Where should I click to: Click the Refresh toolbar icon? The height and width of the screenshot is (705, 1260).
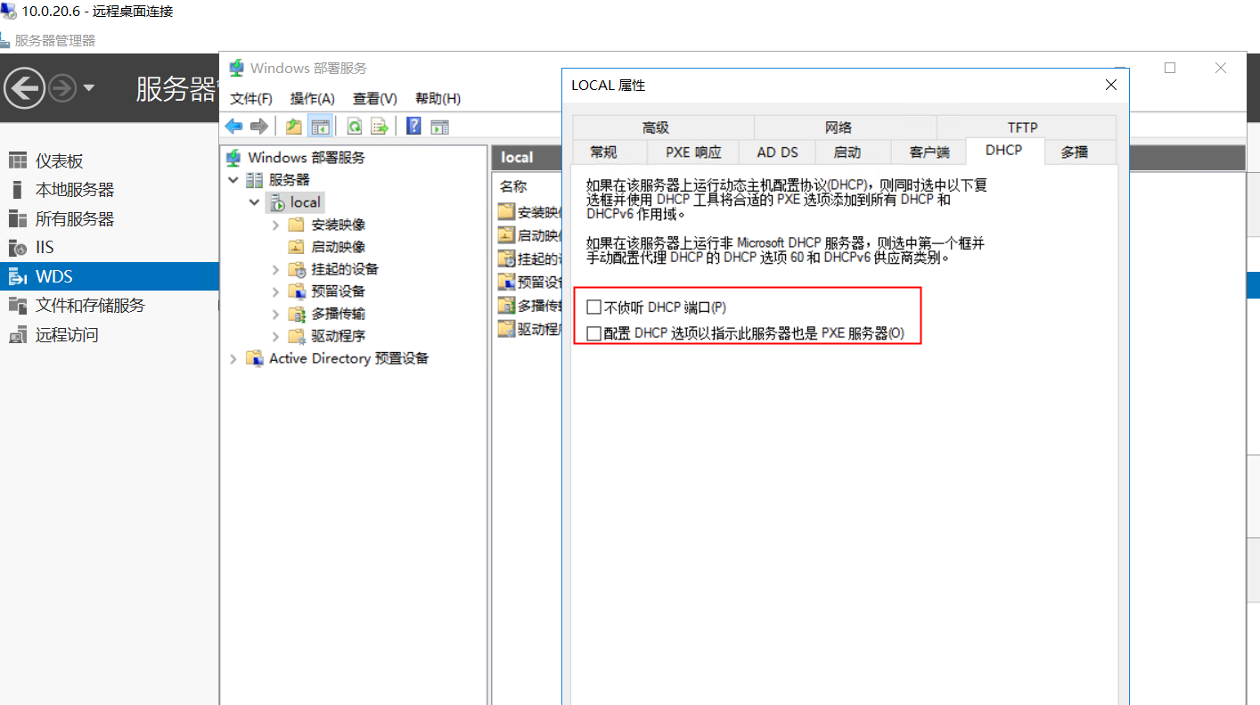click(x=355, y=127)
